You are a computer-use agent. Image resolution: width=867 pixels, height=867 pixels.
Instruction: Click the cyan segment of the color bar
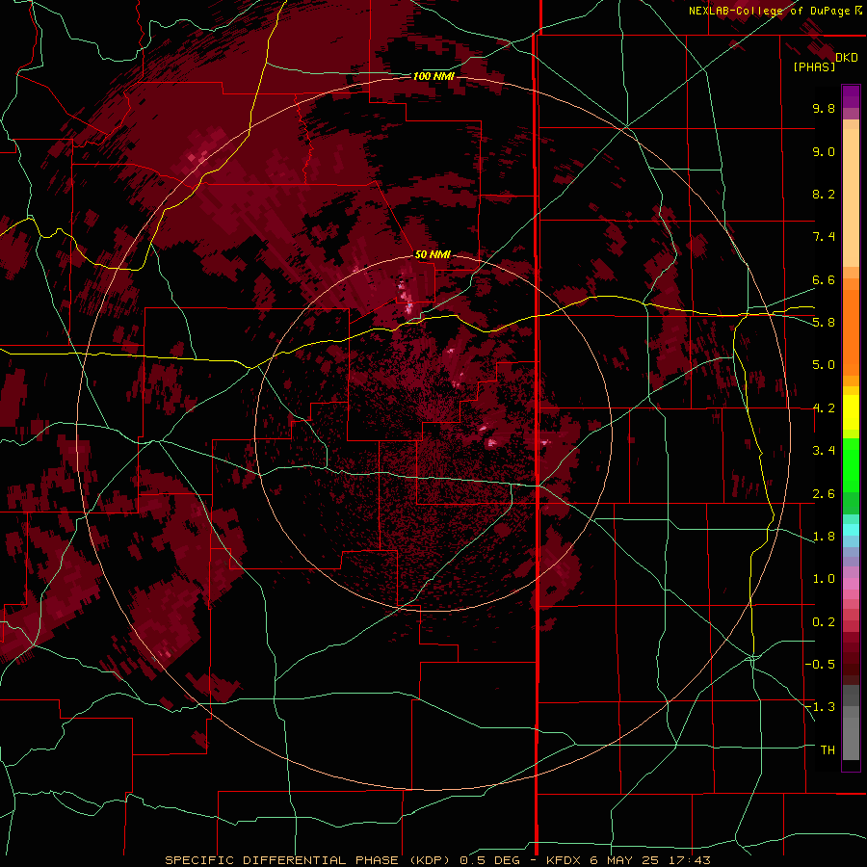851,530
